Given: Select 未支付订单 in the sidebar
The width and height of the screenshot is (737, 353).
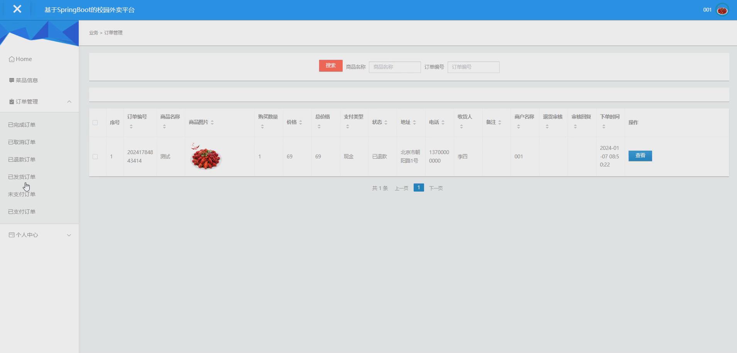Looking at the screenshot, I should pos(21,194).
